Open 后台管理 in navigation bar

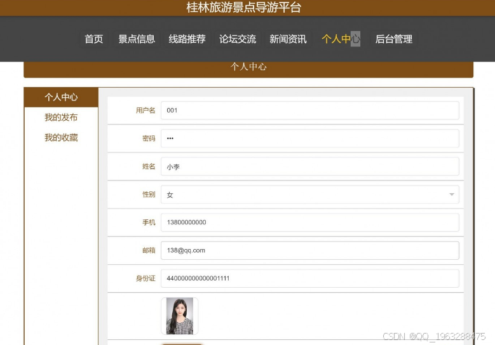tap(394, 39)
